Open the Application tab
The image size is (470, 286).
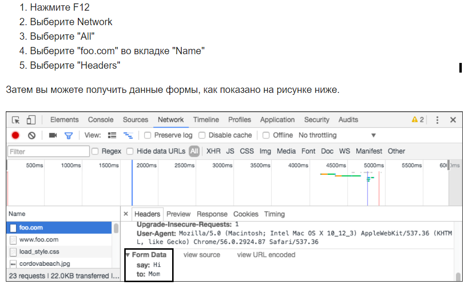(277, 120)
